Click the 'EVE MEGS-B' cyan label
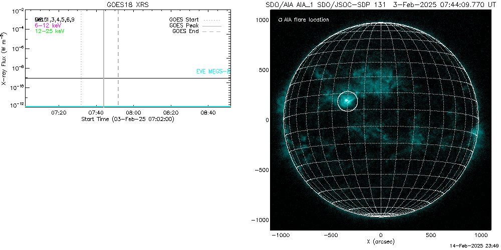The height and width of the screenshot is (250, 501). (213, 71)
